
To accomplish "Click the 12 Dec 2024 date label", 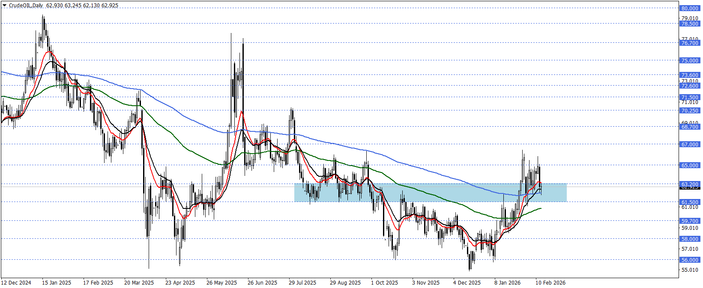I will (x=16, y=283).
